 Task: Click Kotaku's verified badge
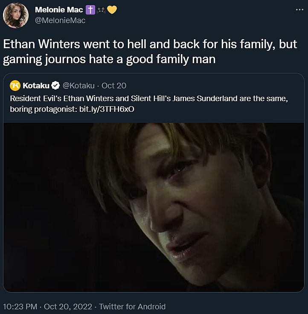(x=55, y=85)
